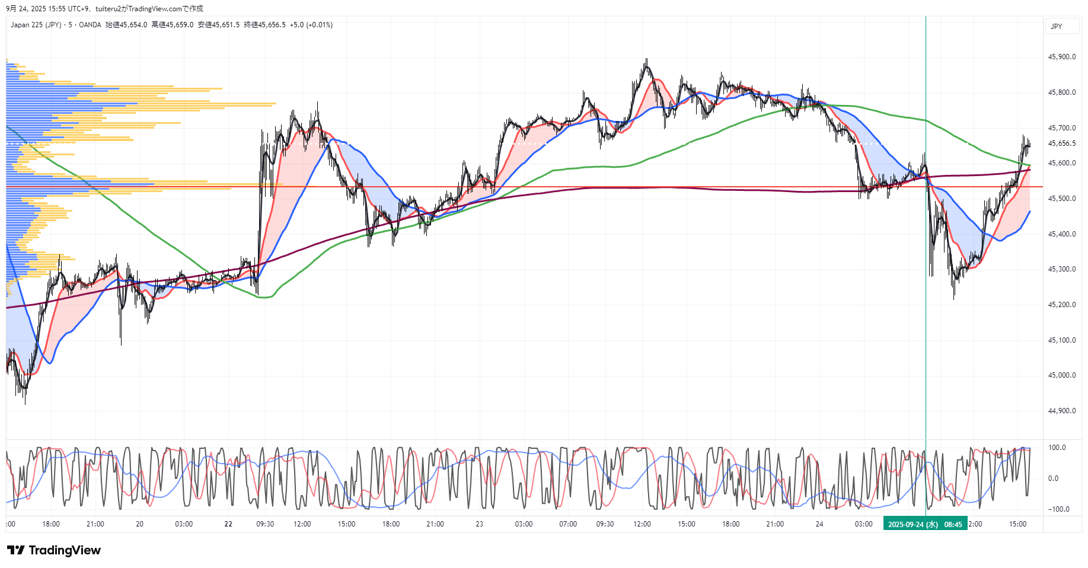The width and height of the screenshot is (1088, 568).
Task: Select the highlighted 2025-09-24 08:45 date label
Action: tap(924, 524)
